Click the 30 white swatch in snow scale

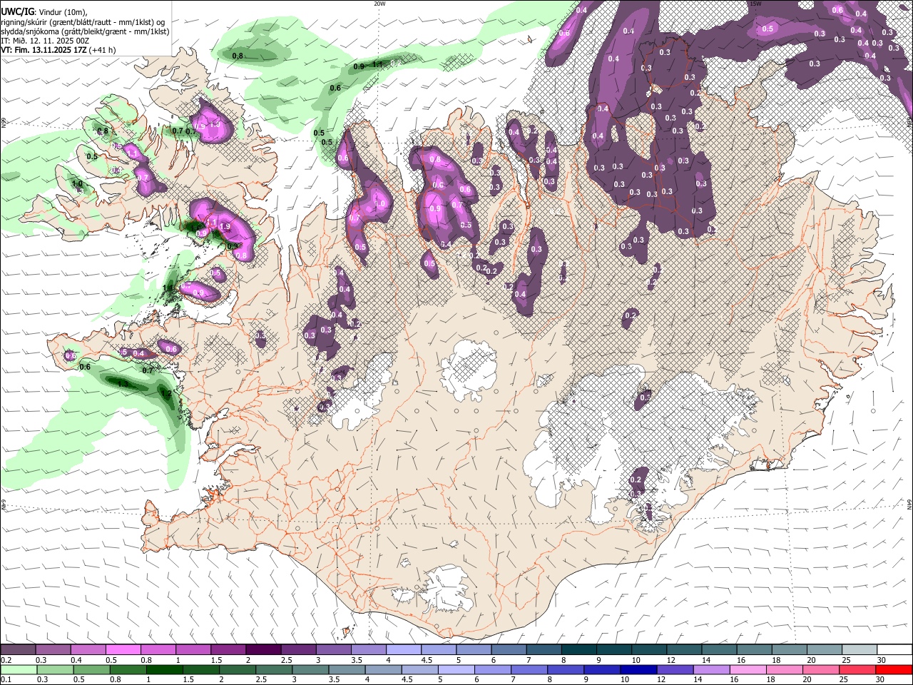[x=894, y=650]
